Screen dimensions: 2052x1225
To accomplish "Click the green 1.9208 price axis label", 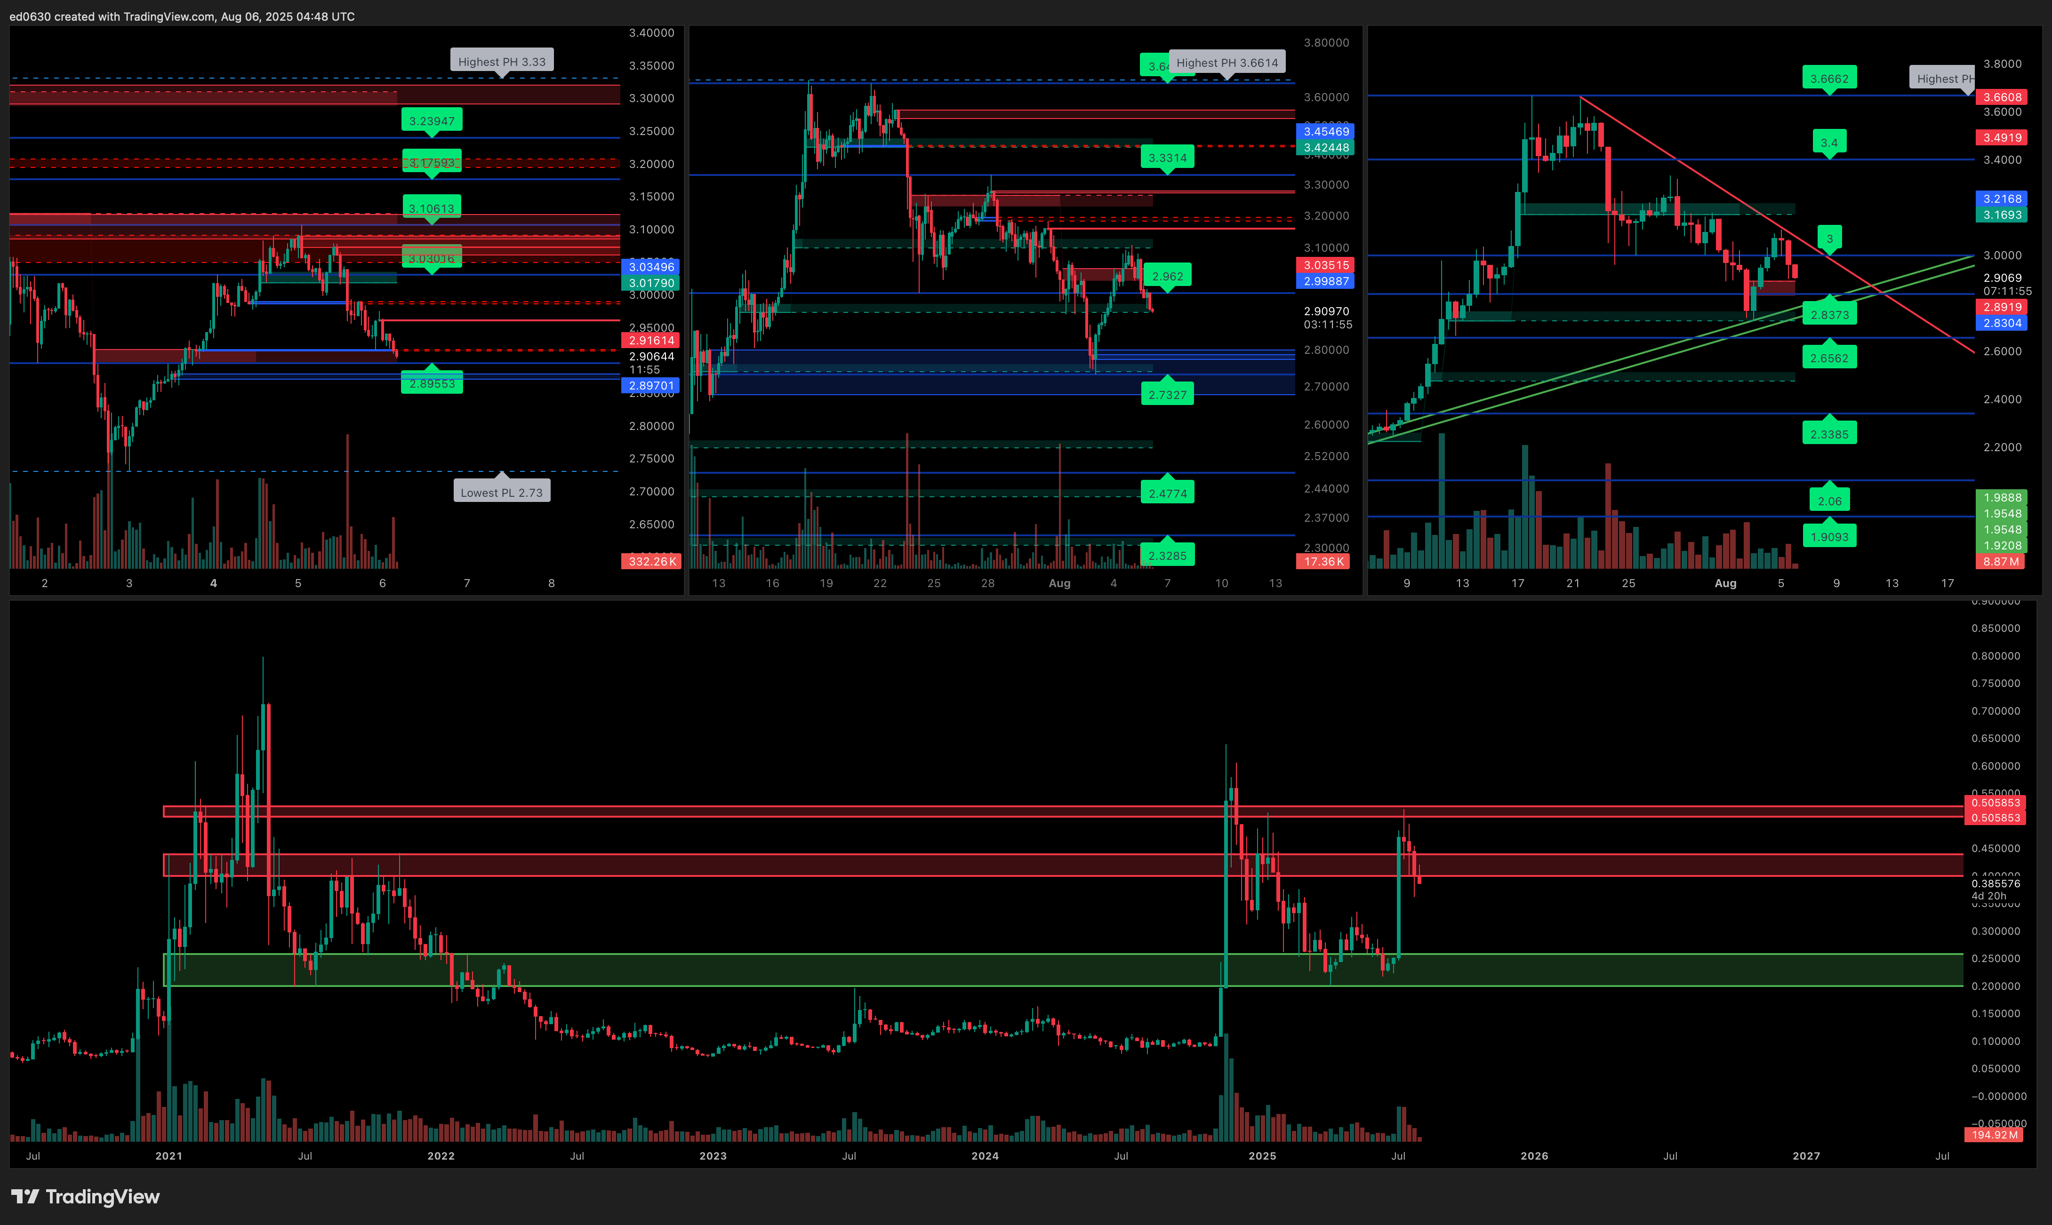I will click(x=2003, y=546).
